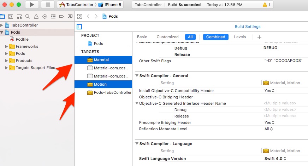The width and height of the screenshot is (308, 166).
Task: Change Reflection Metadata Level All value
Action: [x=268, y=129]
